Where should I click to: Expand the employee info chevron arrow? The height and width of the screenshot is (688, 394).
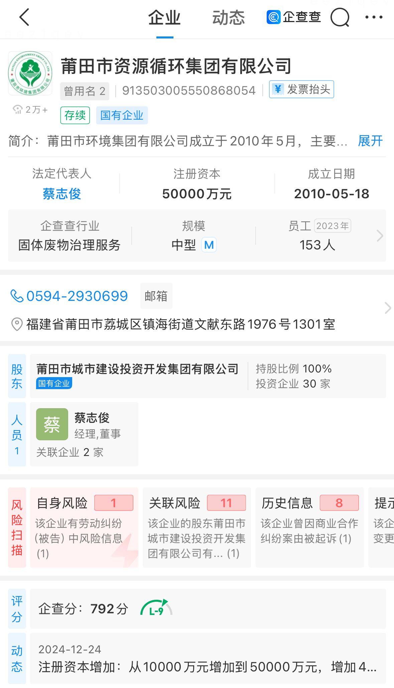pyautogui.click(x=380, y=236)
